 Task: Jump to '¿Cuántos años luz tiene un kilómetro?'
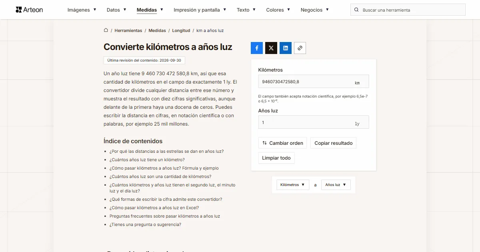pyautogui.click(x=147, y=160)
